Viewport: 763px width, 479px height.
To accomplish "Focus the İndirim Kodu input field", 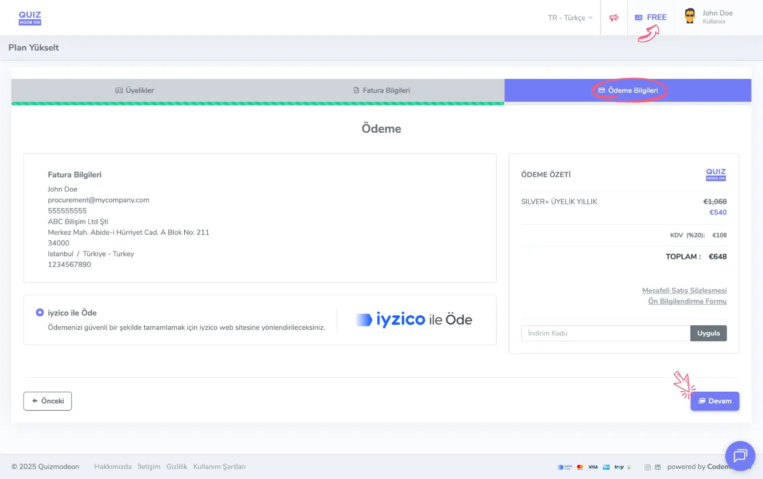I will [605, 333].
